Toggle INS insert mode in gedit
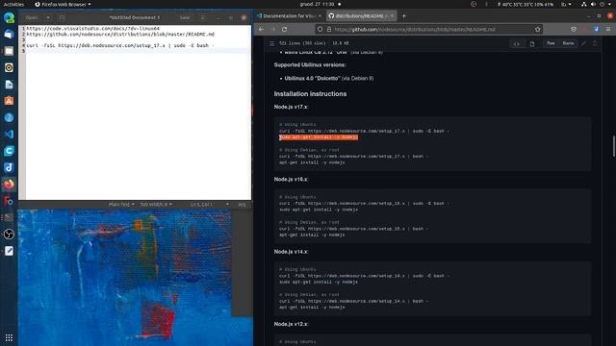 pos(242,205)
